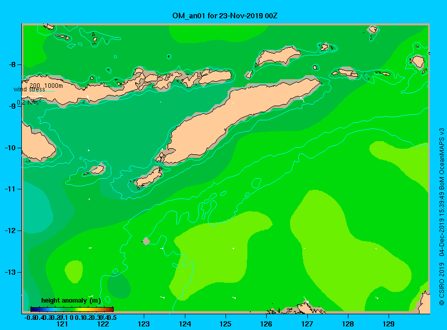Image resolution: width=447 pixels, height=330 pixels.
Task: Click the "height anomaly (m)" legend label
Action: tap(71, 301)
